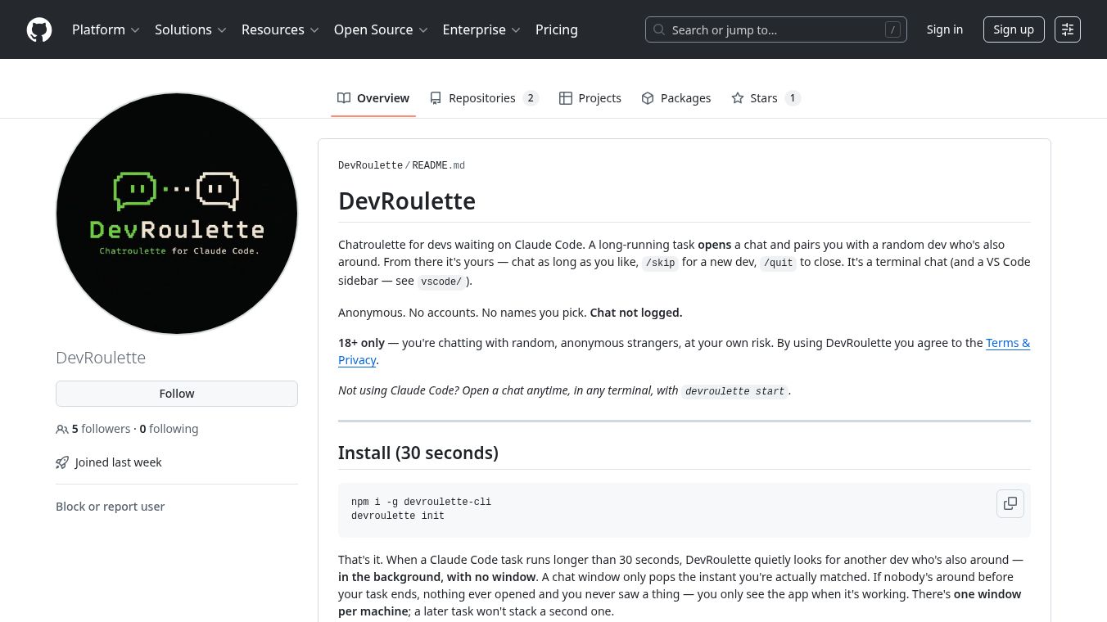The width and height of the screenshot is (1107, 622).
Task: Click the Stars count badge 1
Action: tap(792, 98)
